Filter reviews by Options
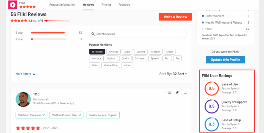This screenshot has width=264, height=133. tap(111, 58)
